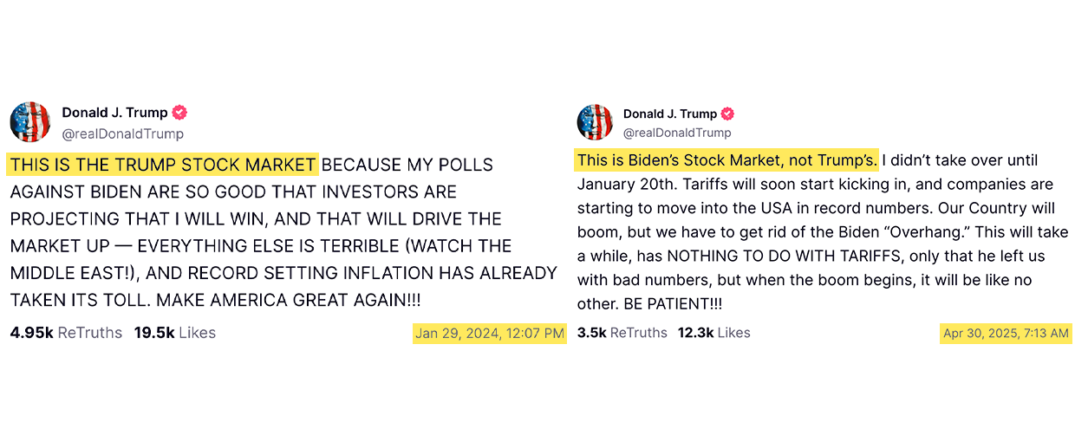Open the @realDonaldTrump handle on the 2024 post
1075x442 pixels.
click(122, 133)
